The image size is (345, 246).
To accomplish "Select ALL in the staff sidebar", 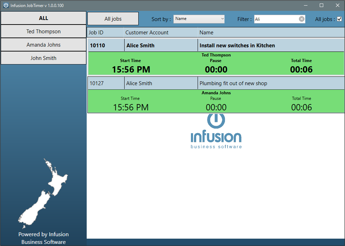I will point(44,18).
